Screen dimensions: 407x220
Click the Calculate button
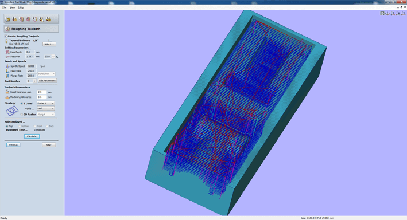pyautogui.click(x=32, y=136)
